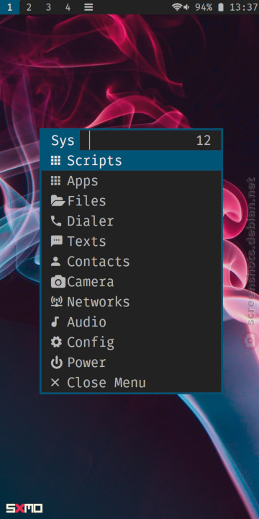Choose the Close Menu label
The height and width of the screenshot is (519, 259).
pos(106,383)
